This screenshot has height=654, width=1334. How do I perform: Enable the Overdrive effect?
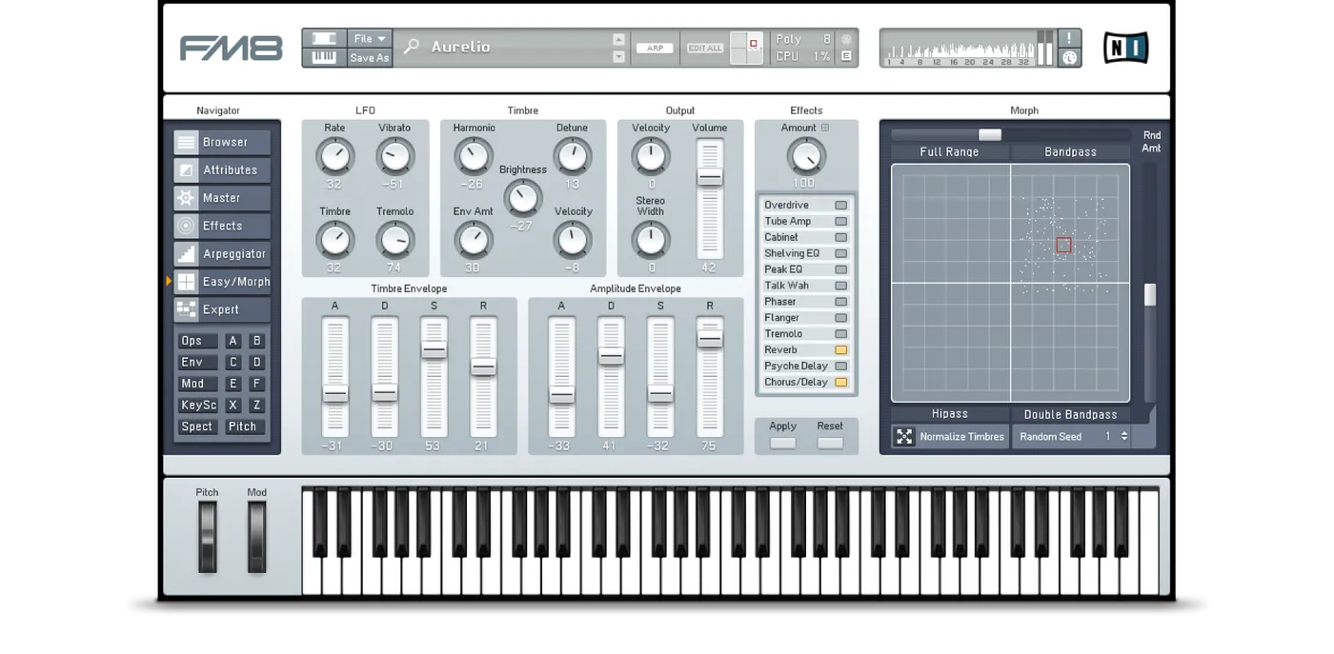[840, 206]
